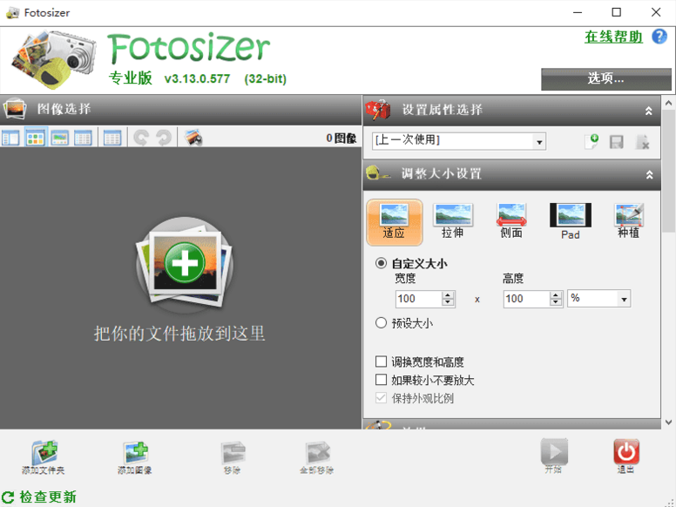The height and width of the screenshot is (507, 676).
Task: Click the 高度 height input field
Action: point(526,299)
